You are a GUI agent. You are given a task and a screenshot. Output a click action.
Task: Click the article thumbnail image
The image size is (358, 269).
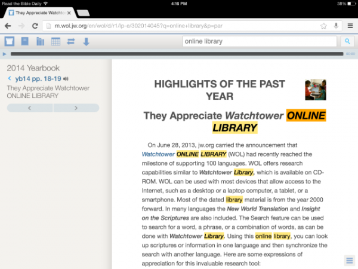tap(315, 90)
